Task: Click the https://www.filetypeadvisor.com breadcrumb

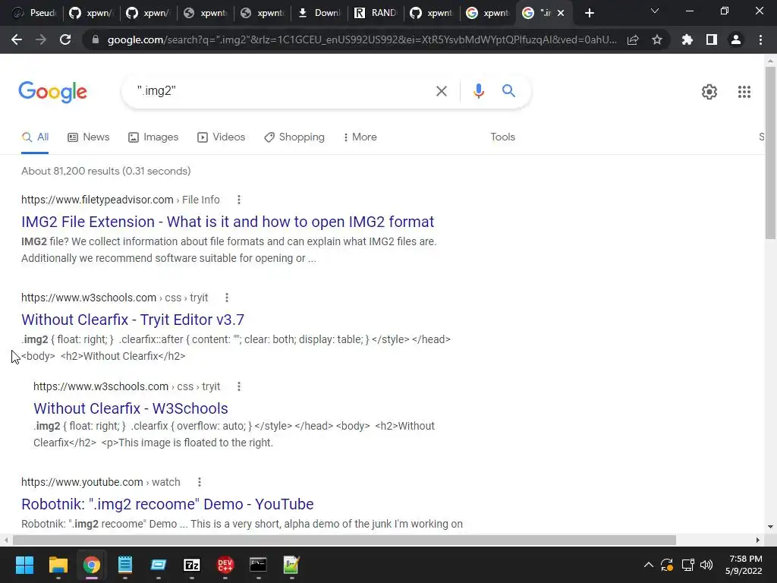Action: [97, 200]
